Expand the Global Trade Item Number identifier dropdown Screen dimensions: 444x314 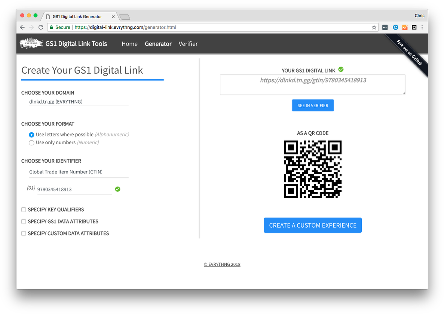79,172
